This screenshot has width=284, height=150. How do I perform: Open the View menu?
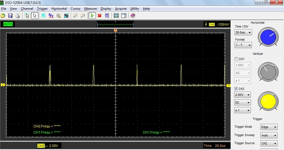point(13,9)
